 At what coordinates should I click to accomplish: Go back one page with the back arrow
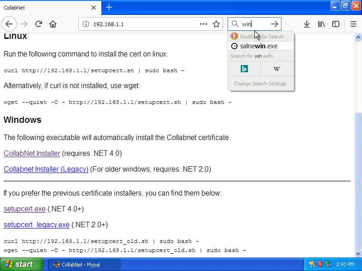9,24
